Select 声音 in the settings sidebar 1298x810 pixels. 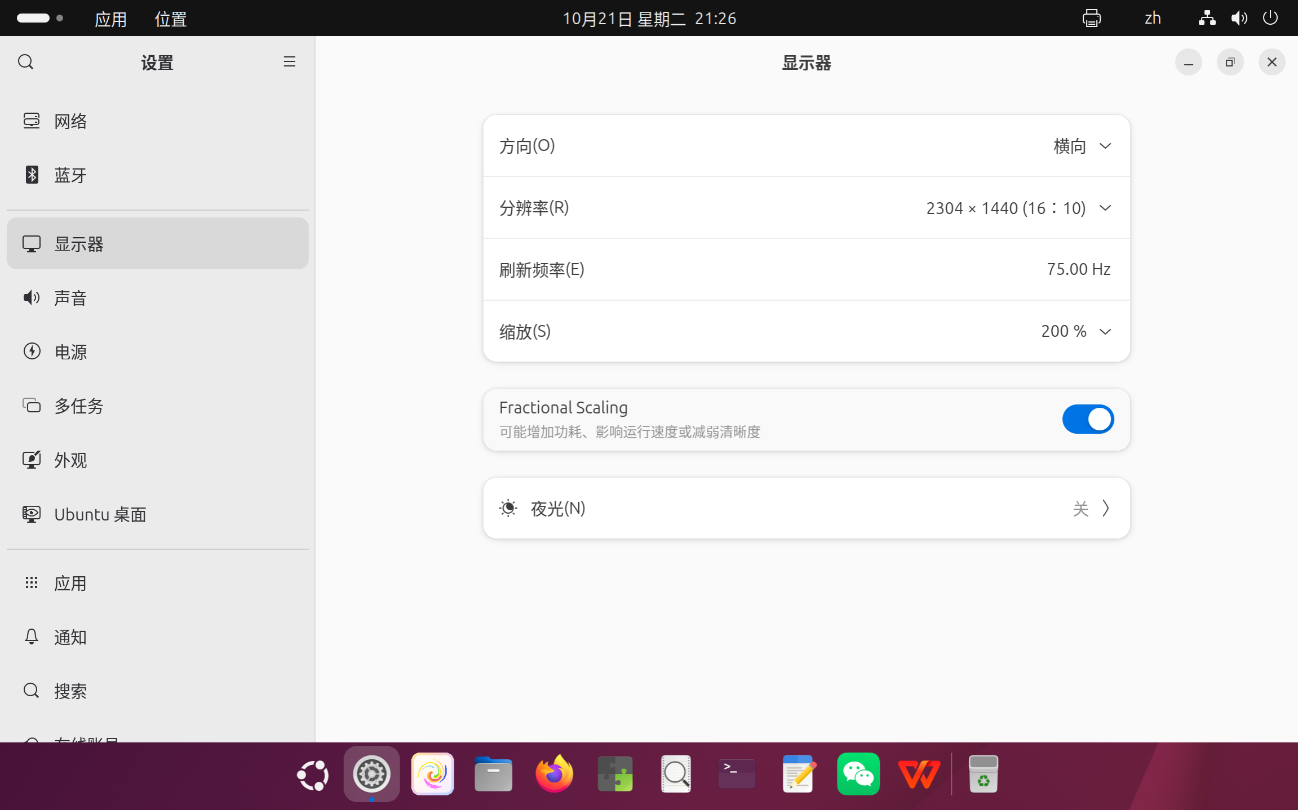[158, 297]
